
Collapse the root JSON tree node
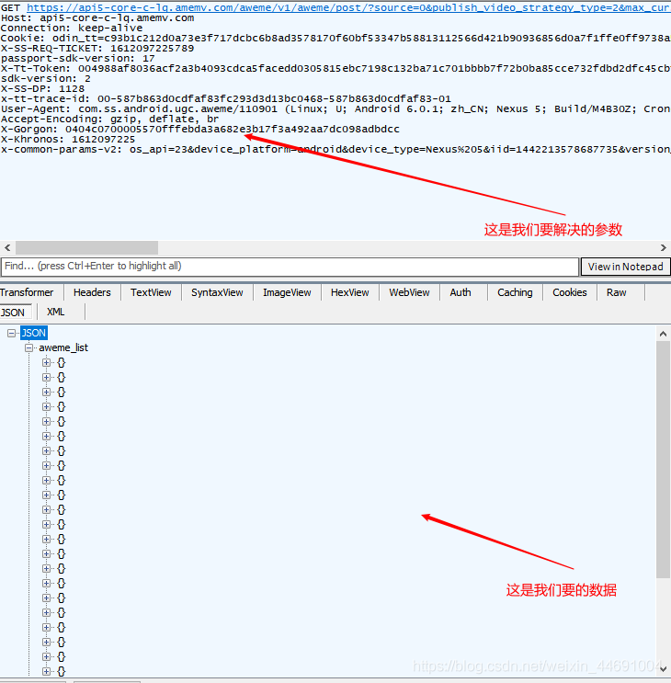point(11,333)
